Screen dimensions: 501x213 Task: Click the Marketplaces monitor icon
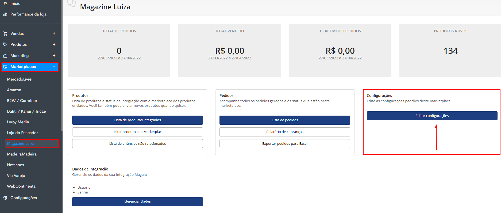click(5, 67)
